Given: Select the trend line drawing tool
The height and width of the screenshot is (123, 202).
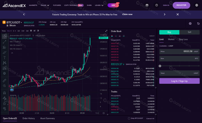Looking at the screenshot, I should tap(4, 42).
